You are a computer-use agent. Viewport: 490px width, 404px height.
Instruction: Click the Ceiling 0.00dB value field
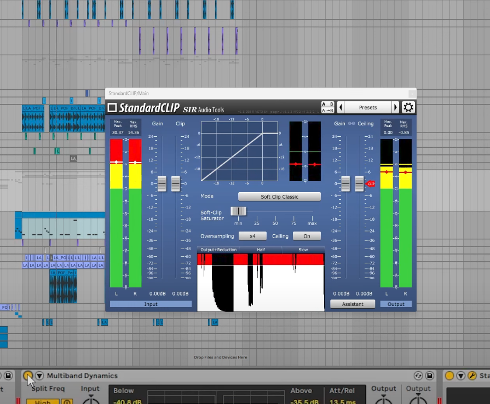pos(364,294)
